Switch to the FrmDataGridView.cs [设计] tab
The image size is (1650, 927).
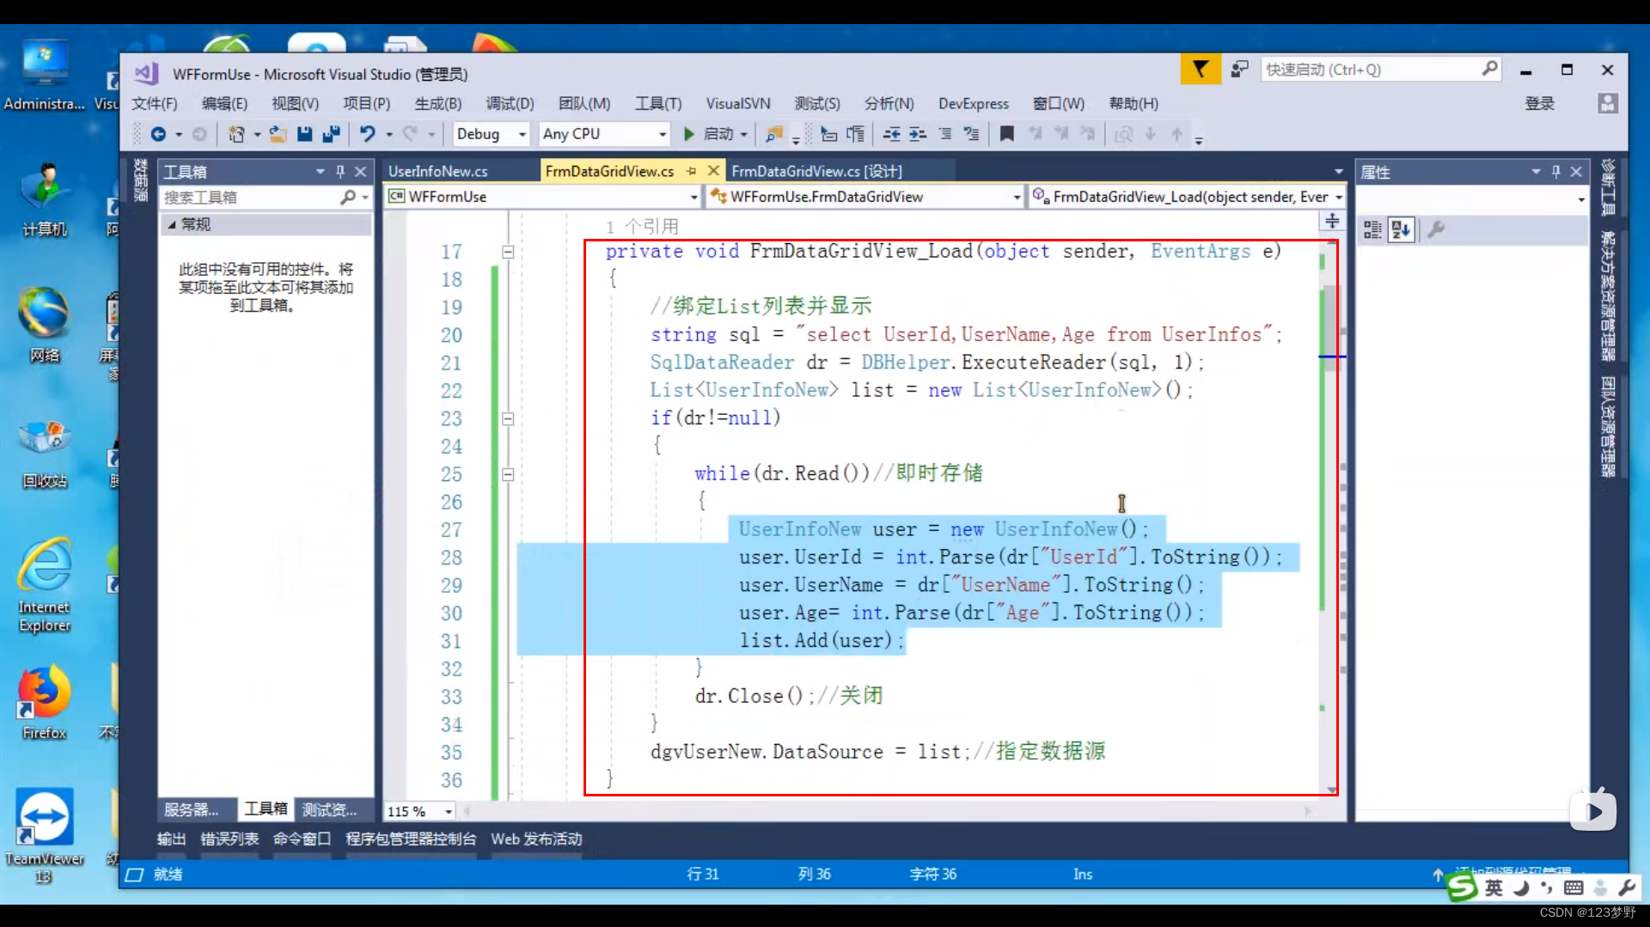tap(816, 171)
